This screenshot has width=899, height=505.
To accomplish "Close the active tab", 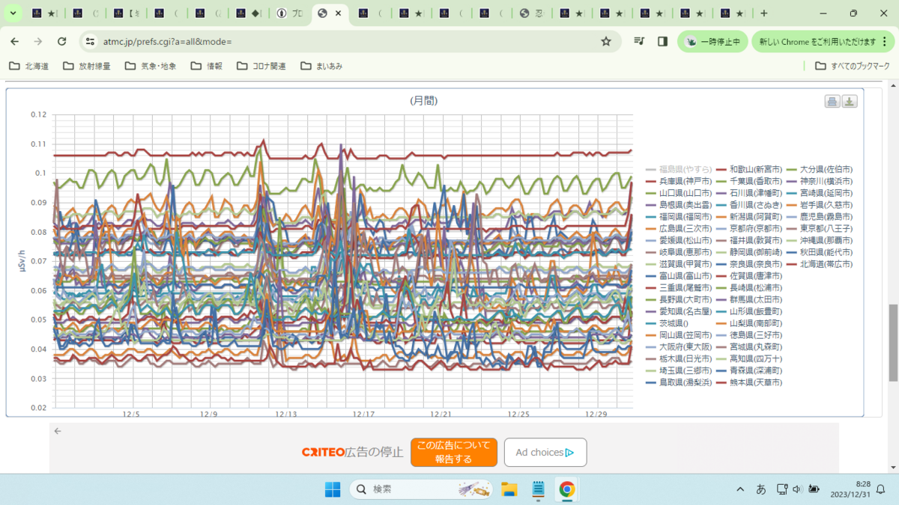I will [x=339, y=13].
